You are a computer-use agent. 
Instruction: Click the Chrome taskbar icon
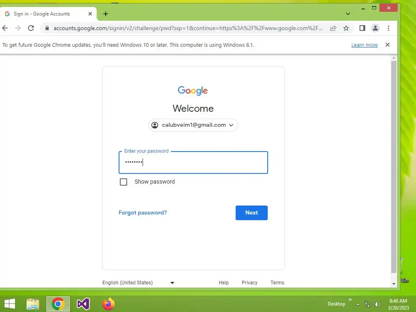58,304
